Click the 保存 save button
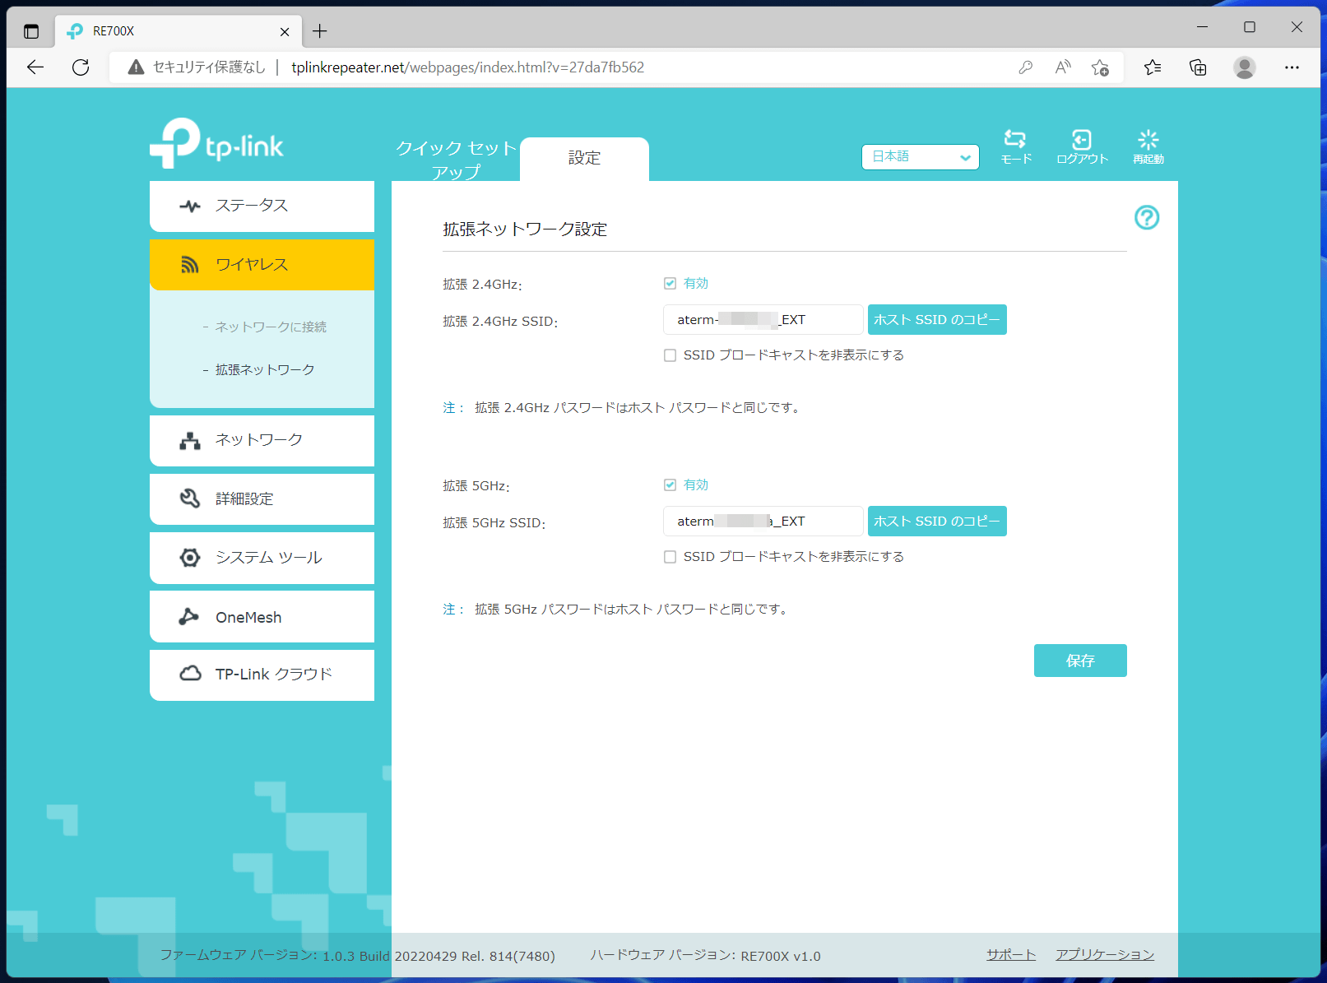 click(1080, 661)
